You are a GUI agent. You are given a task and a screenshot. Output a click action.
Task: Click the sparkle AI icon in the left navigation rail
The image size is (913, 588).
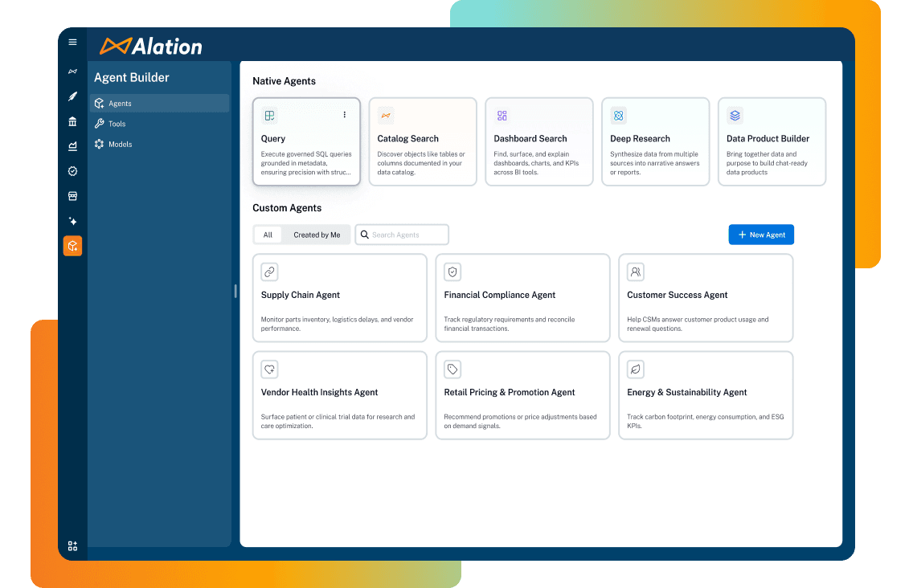tap(72, 221)
